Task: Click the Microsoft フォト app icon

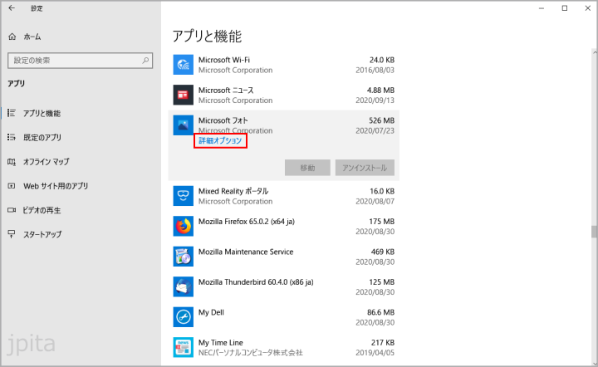Action: click(x=183, y=125)
